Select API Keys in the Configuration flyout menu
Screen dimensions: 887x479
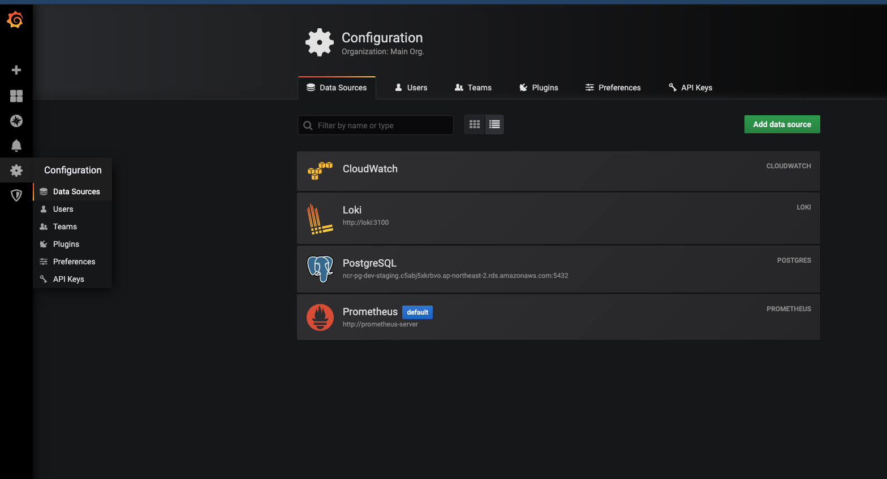72,279
